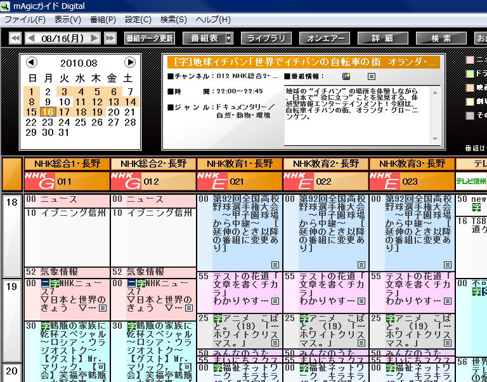Open detail icon of 012 NHKニュース7

189,308
